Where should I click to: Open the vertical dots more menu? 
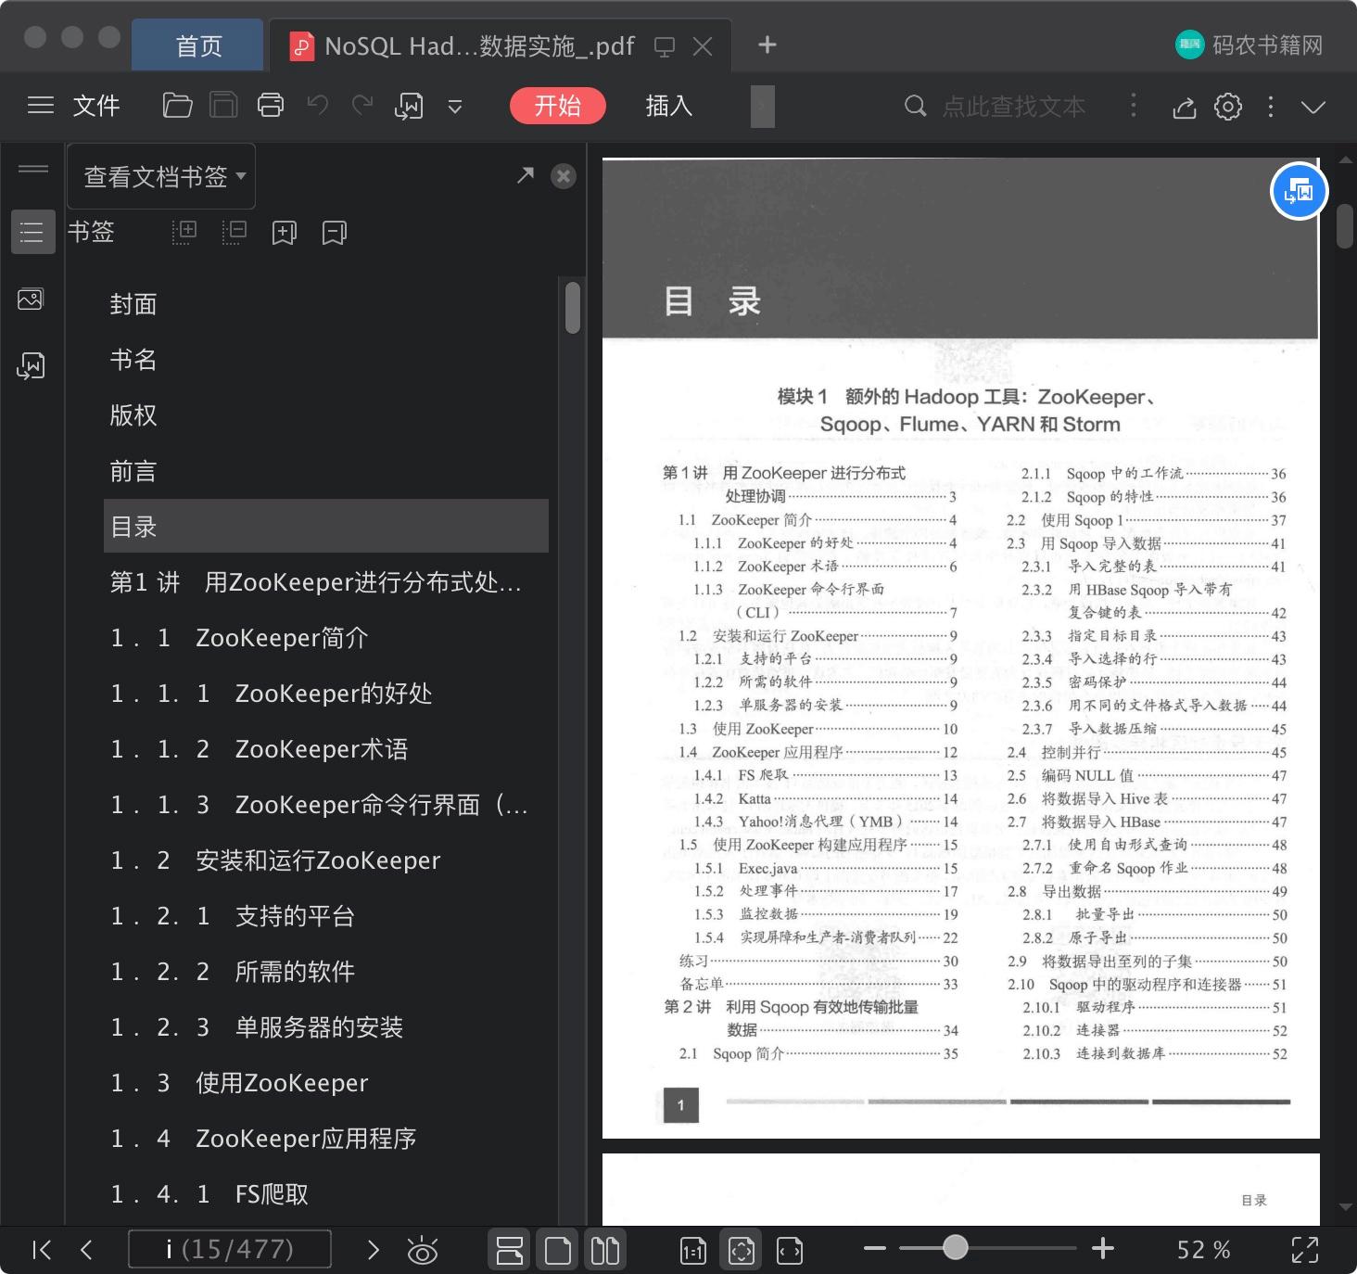(x=1270, y=107)
